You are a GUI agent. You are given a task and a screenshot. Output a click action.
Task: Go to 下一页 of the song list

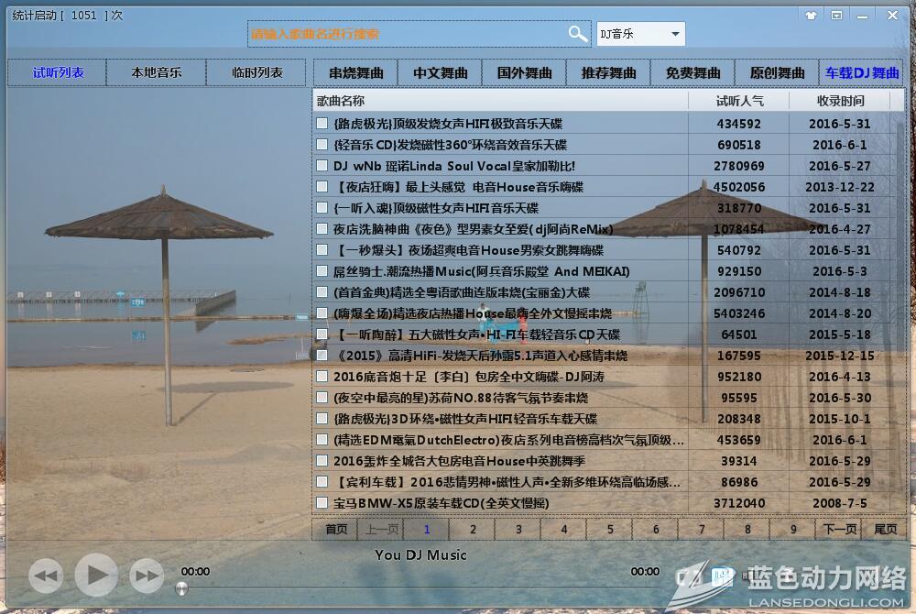click(839, 529)
